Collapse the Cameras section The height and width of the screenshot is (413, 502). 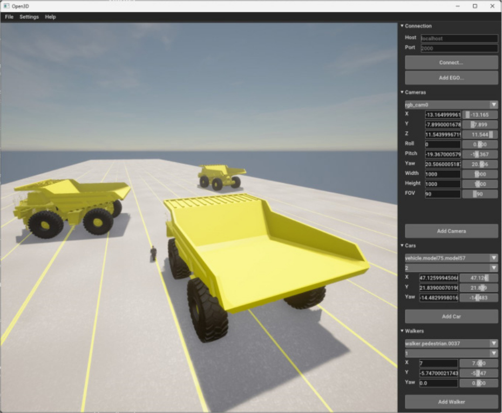[402, 92]
